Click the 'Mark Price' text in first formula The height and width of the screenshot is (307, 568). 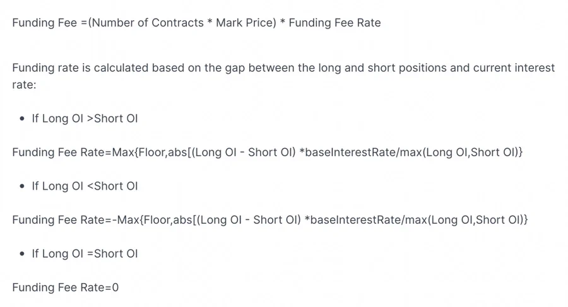coord(246,23)
